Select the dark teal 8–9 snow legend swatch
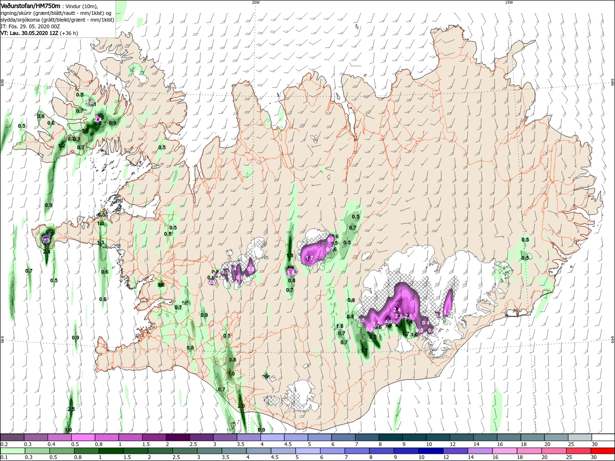The height and width of the screenshot is (461, 615). (x=390, y=437)
